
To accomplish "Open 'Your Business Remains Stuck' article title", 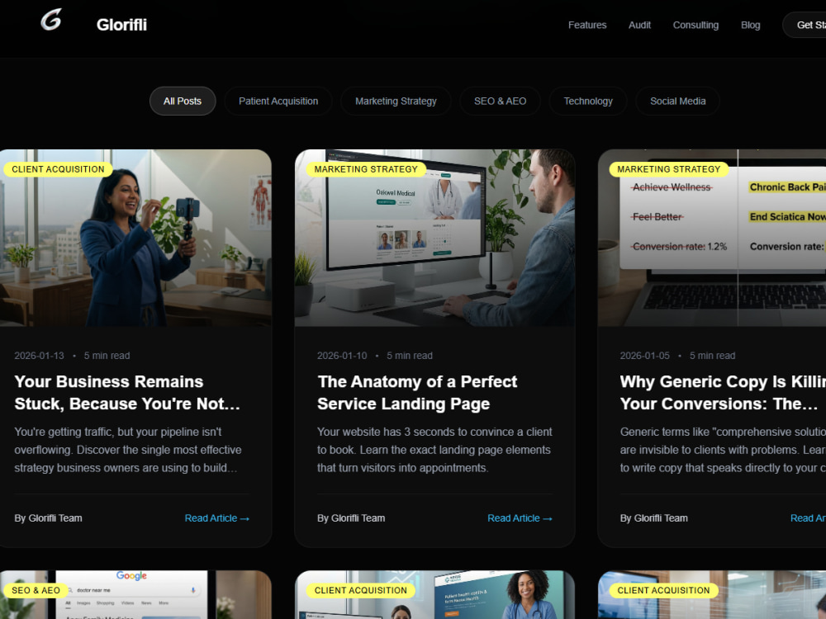I will (x=127, y=393).
